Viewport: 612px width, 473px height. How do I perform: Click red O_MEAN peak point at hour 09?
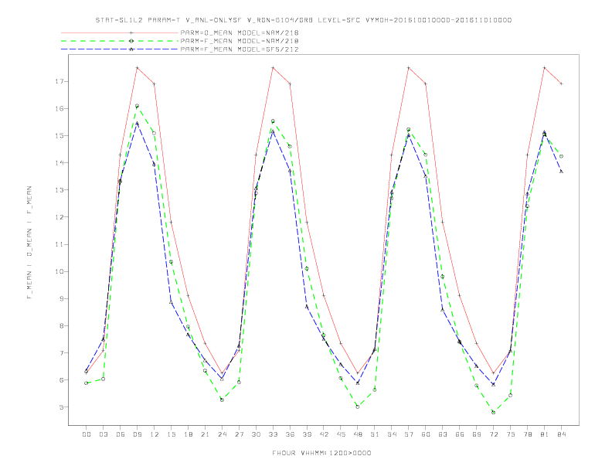tap(137, 68)
